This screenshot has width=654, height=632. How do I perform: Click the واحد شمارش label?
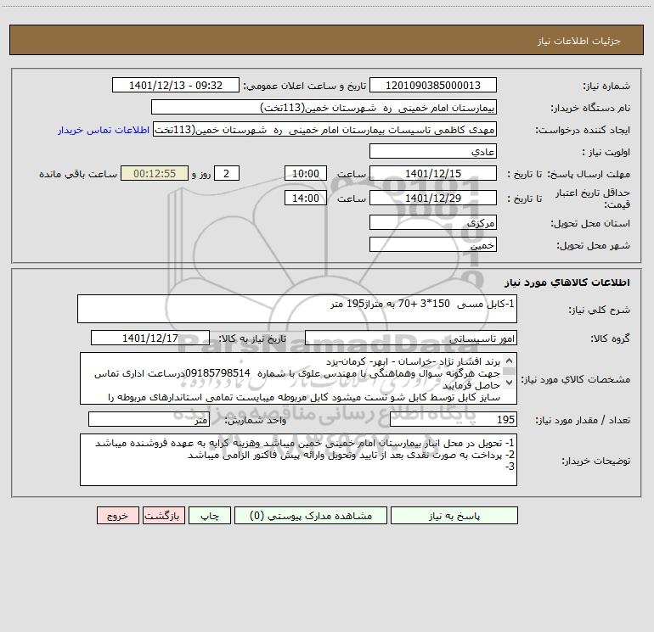point(256,421)
